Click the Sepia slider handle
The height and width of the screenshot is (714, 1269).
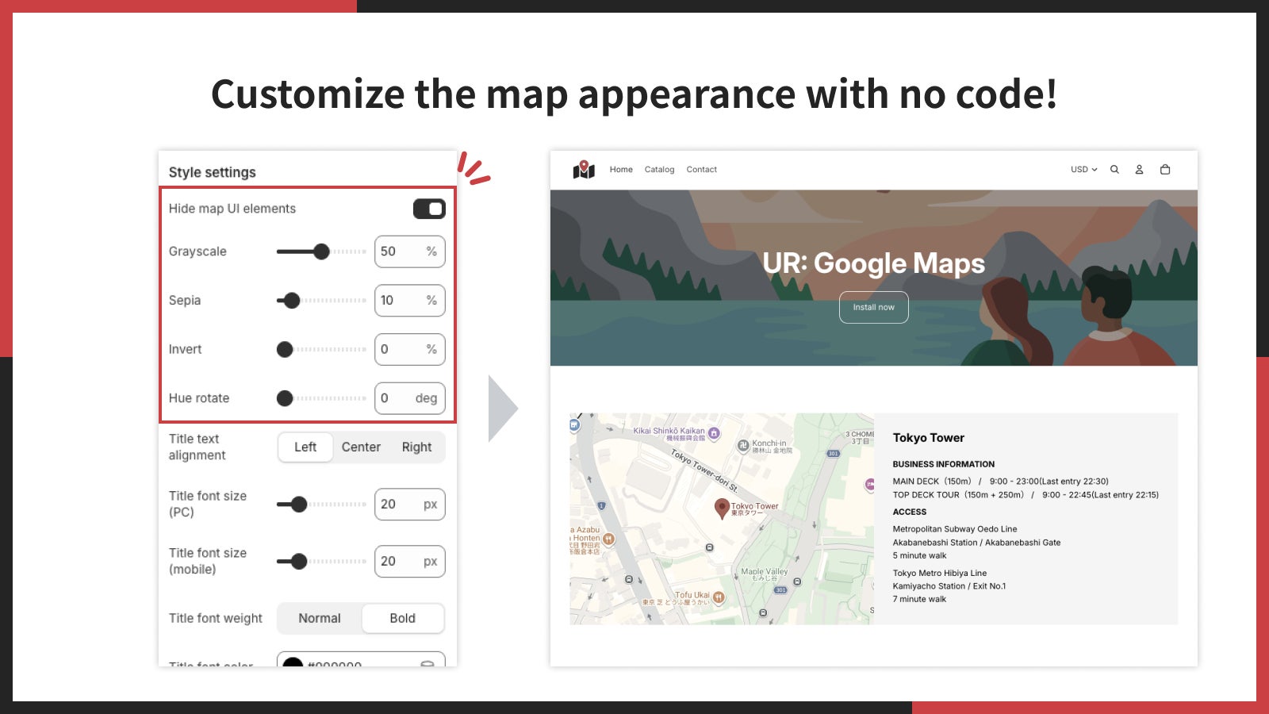pyautogui.click(x=292, y=301)
